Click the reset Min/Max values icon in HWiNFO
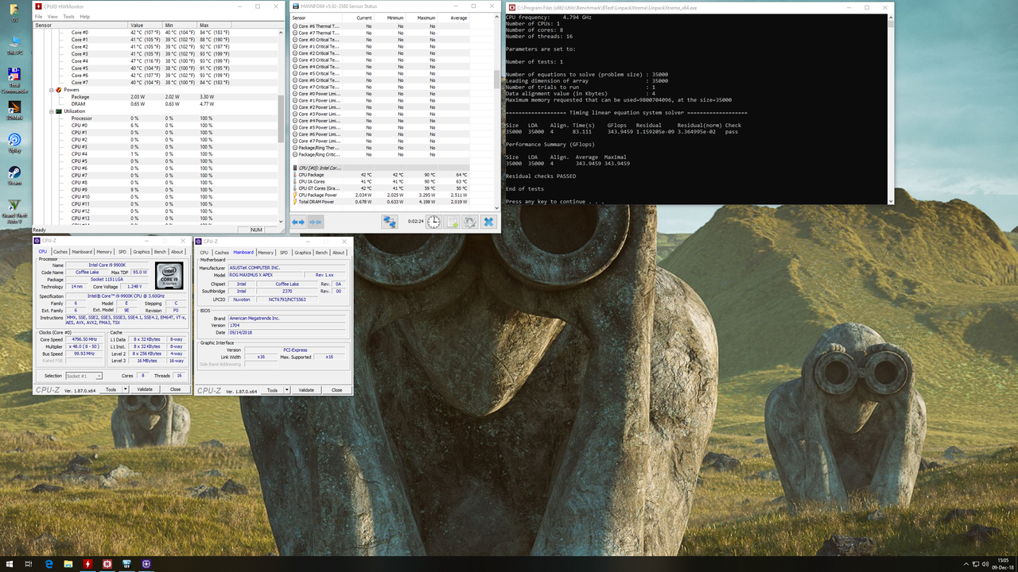 click(297, 222)
